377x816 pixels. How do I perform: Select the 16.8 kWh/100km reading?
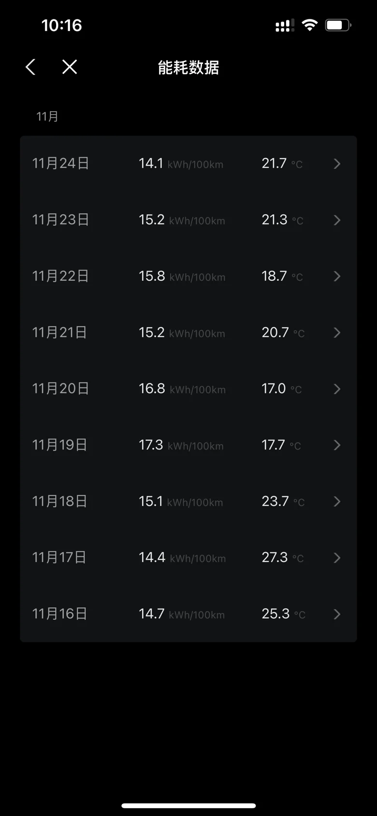tap(182, 389)
